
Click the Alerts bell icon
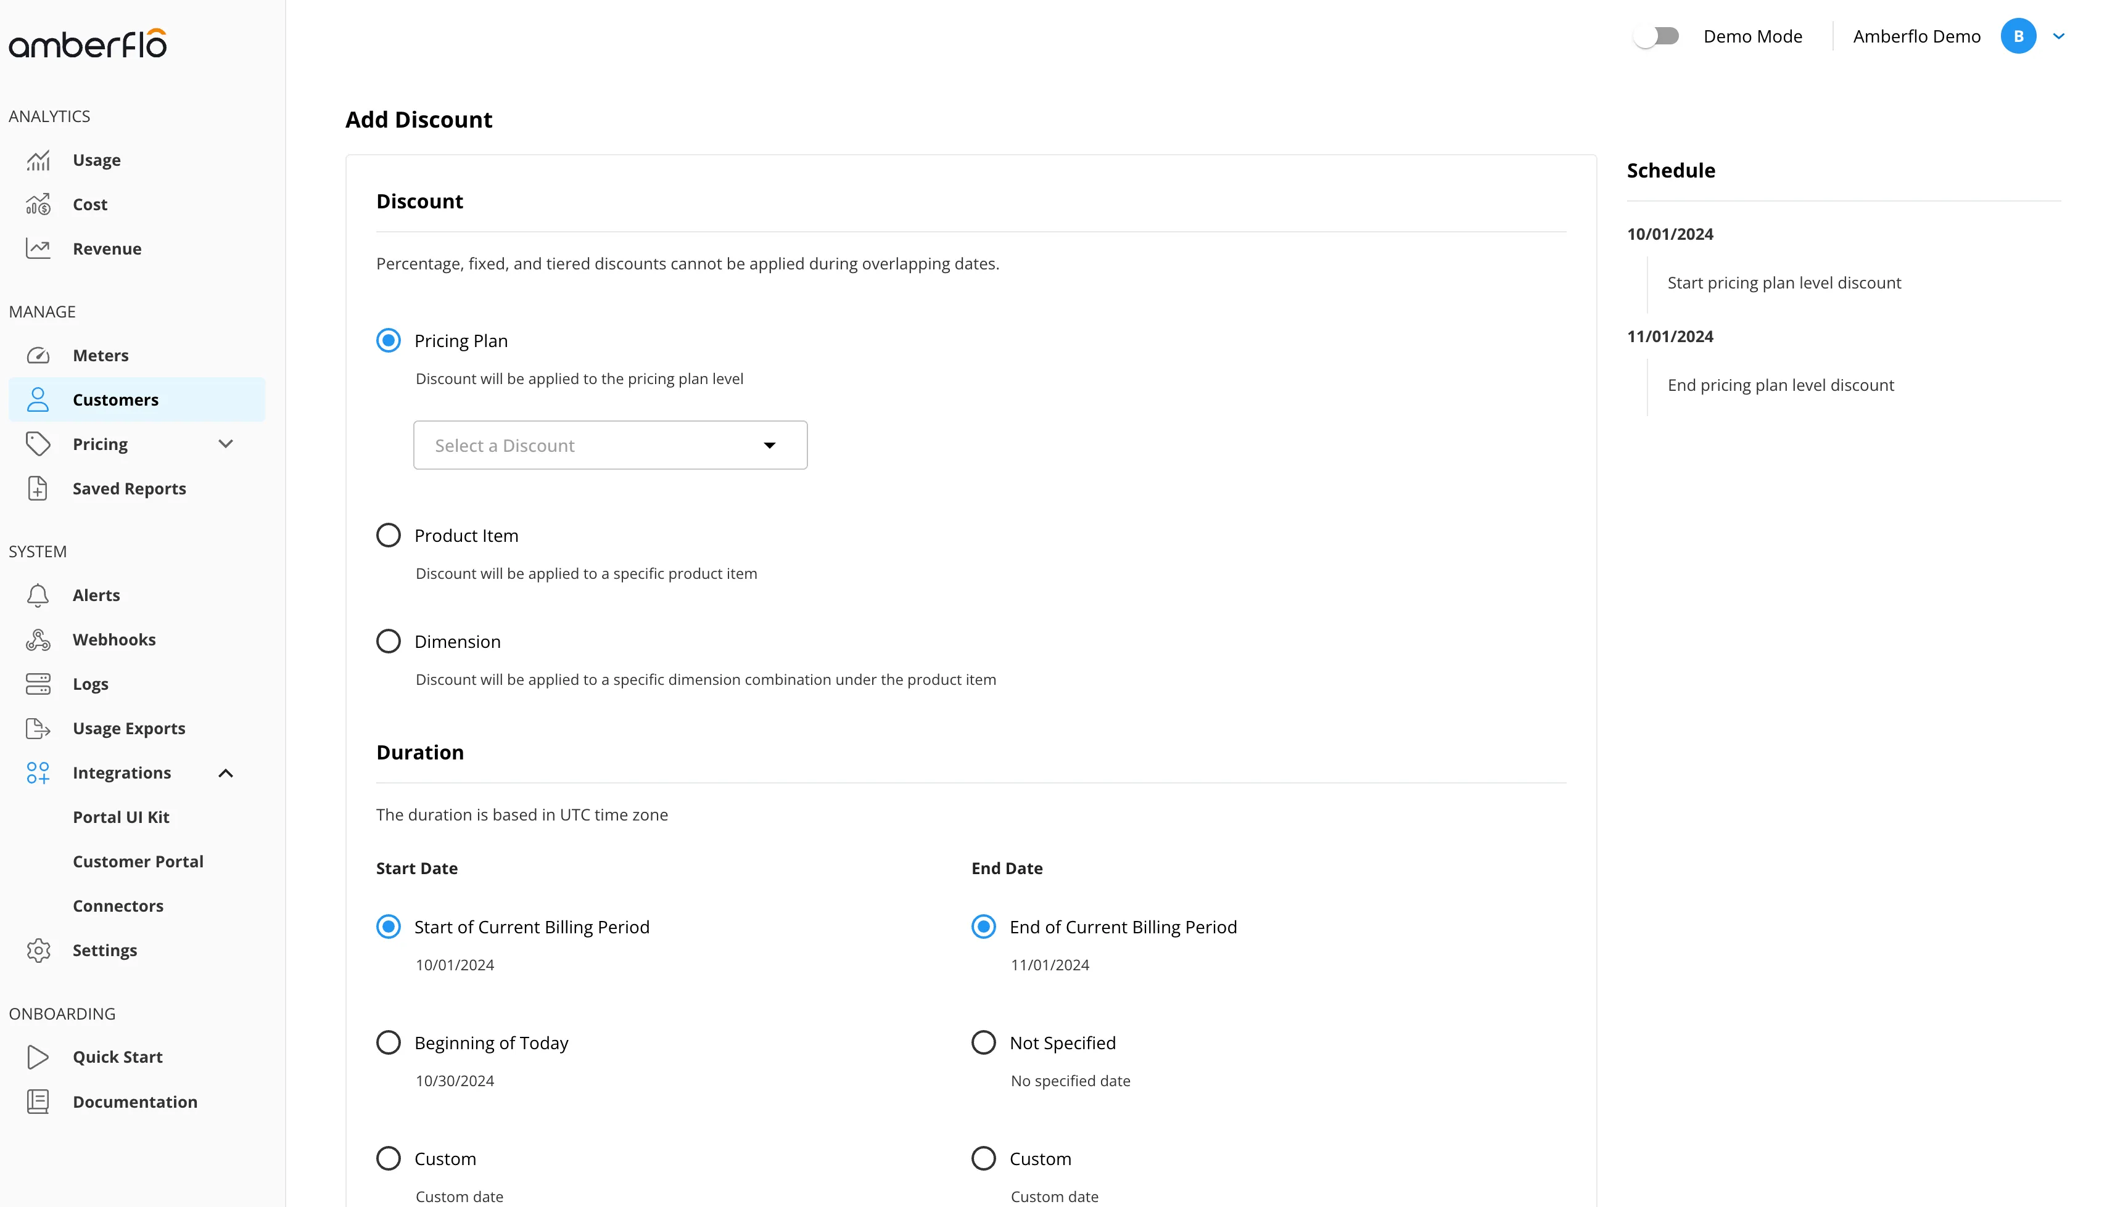38,595
